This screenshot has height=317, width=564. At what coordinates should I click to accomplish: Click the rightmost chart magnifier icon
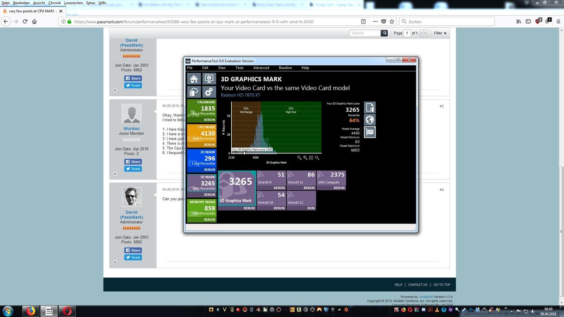pos(317,158)
